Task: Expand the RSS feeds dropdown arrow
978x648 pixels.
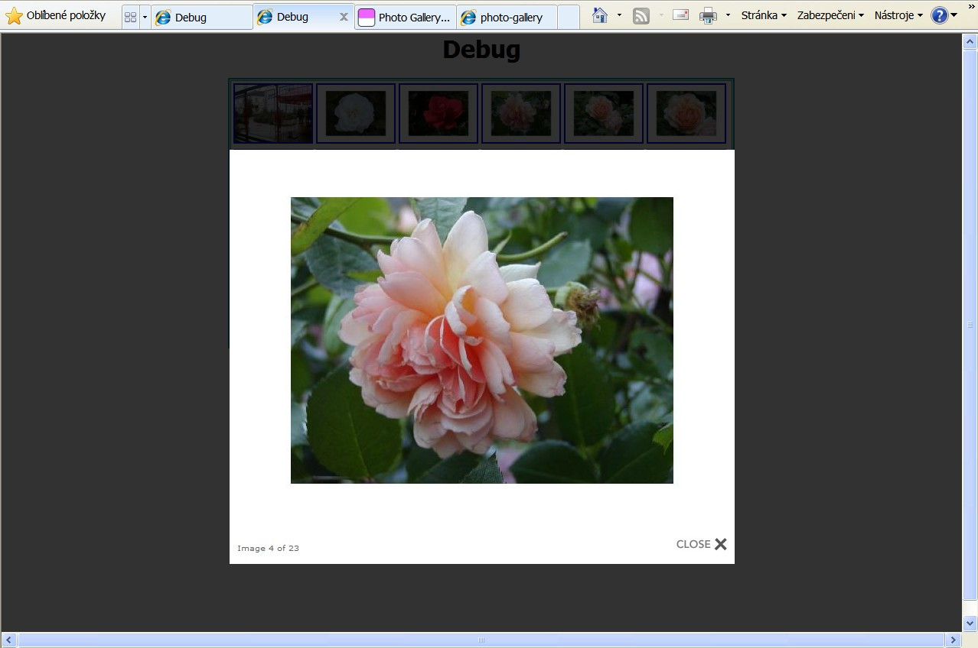Action: pos(660,15)
